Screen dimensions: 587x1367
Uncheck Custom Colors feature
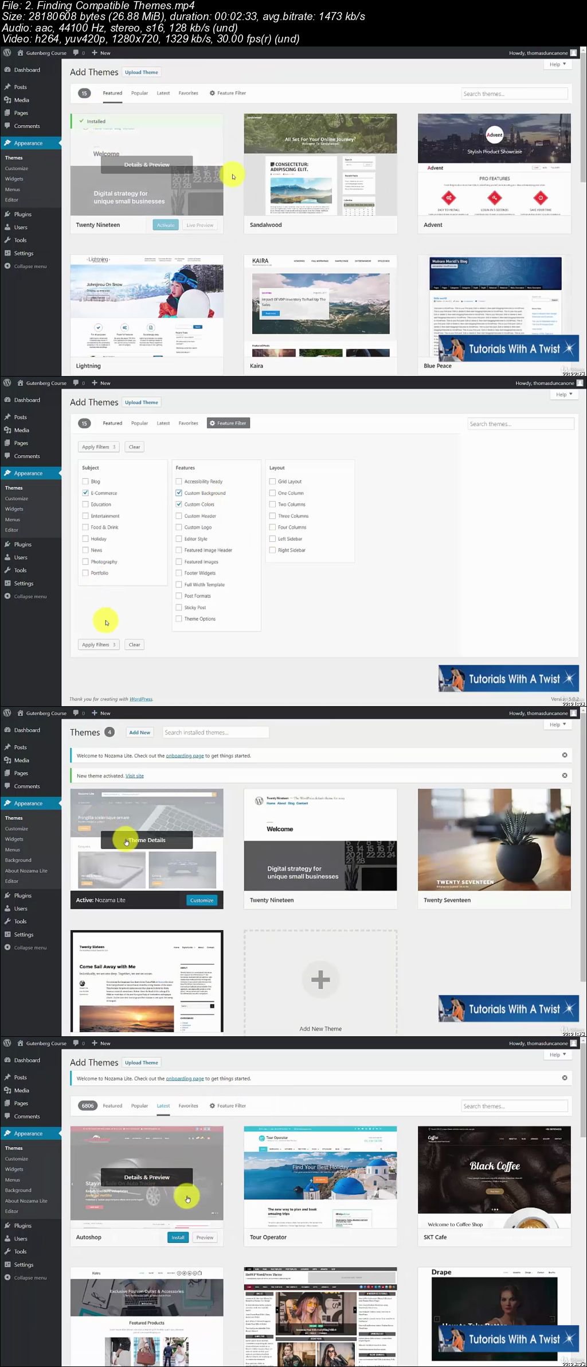point(179,505)
